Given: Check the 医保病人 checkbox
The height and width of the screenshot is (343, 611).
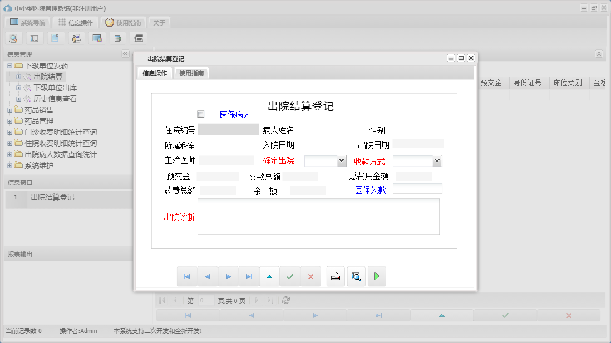Looking at the screenshot, I should pos(200,113).
